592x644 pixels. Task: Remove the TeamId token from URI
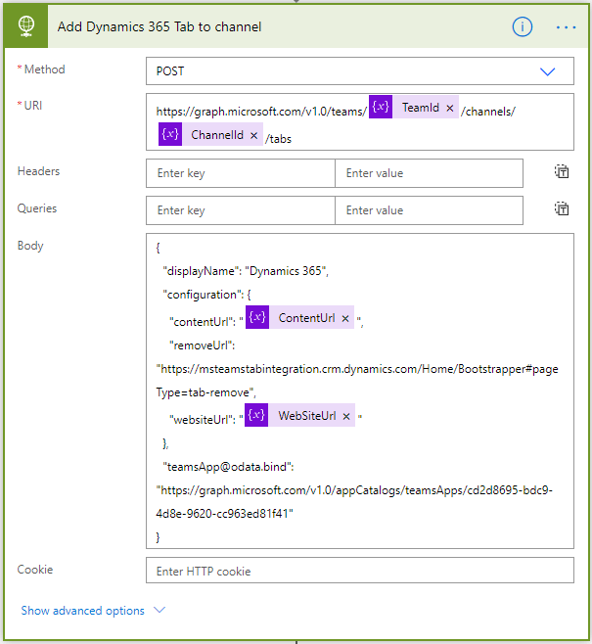point(450,109)
